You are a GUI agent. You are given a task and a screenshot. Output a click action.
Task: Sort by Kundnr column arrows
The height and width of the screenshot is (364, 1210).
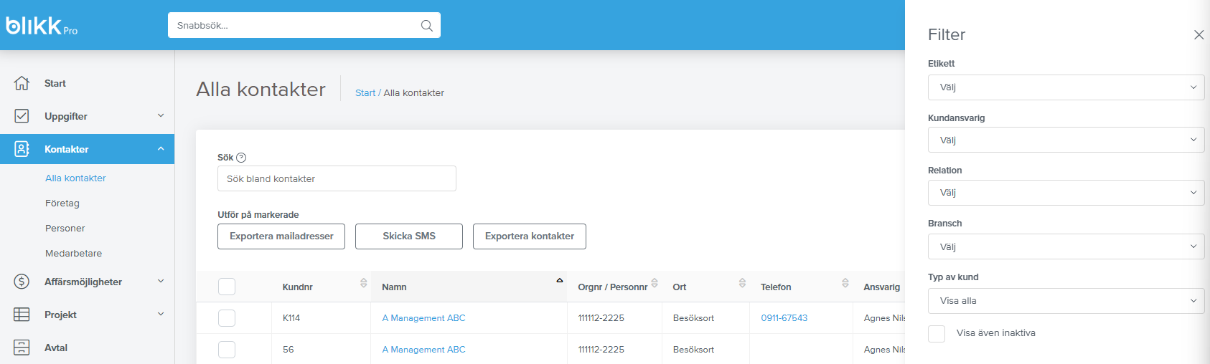click(x=363, y=283)
